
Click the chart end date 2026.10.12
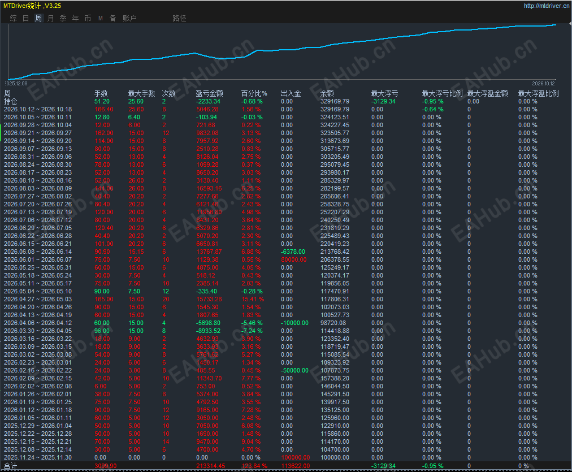pos(543,84)
